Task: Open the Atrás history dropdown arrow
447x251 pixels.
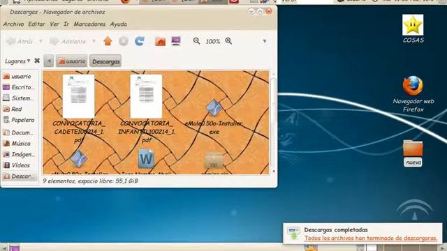Action: tap(41, 42)
